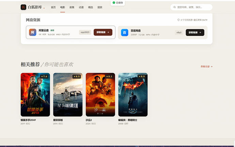Go to the 剧集 nav tab
235x147 pixels.
pyautogui.click(x=72, y=7)
